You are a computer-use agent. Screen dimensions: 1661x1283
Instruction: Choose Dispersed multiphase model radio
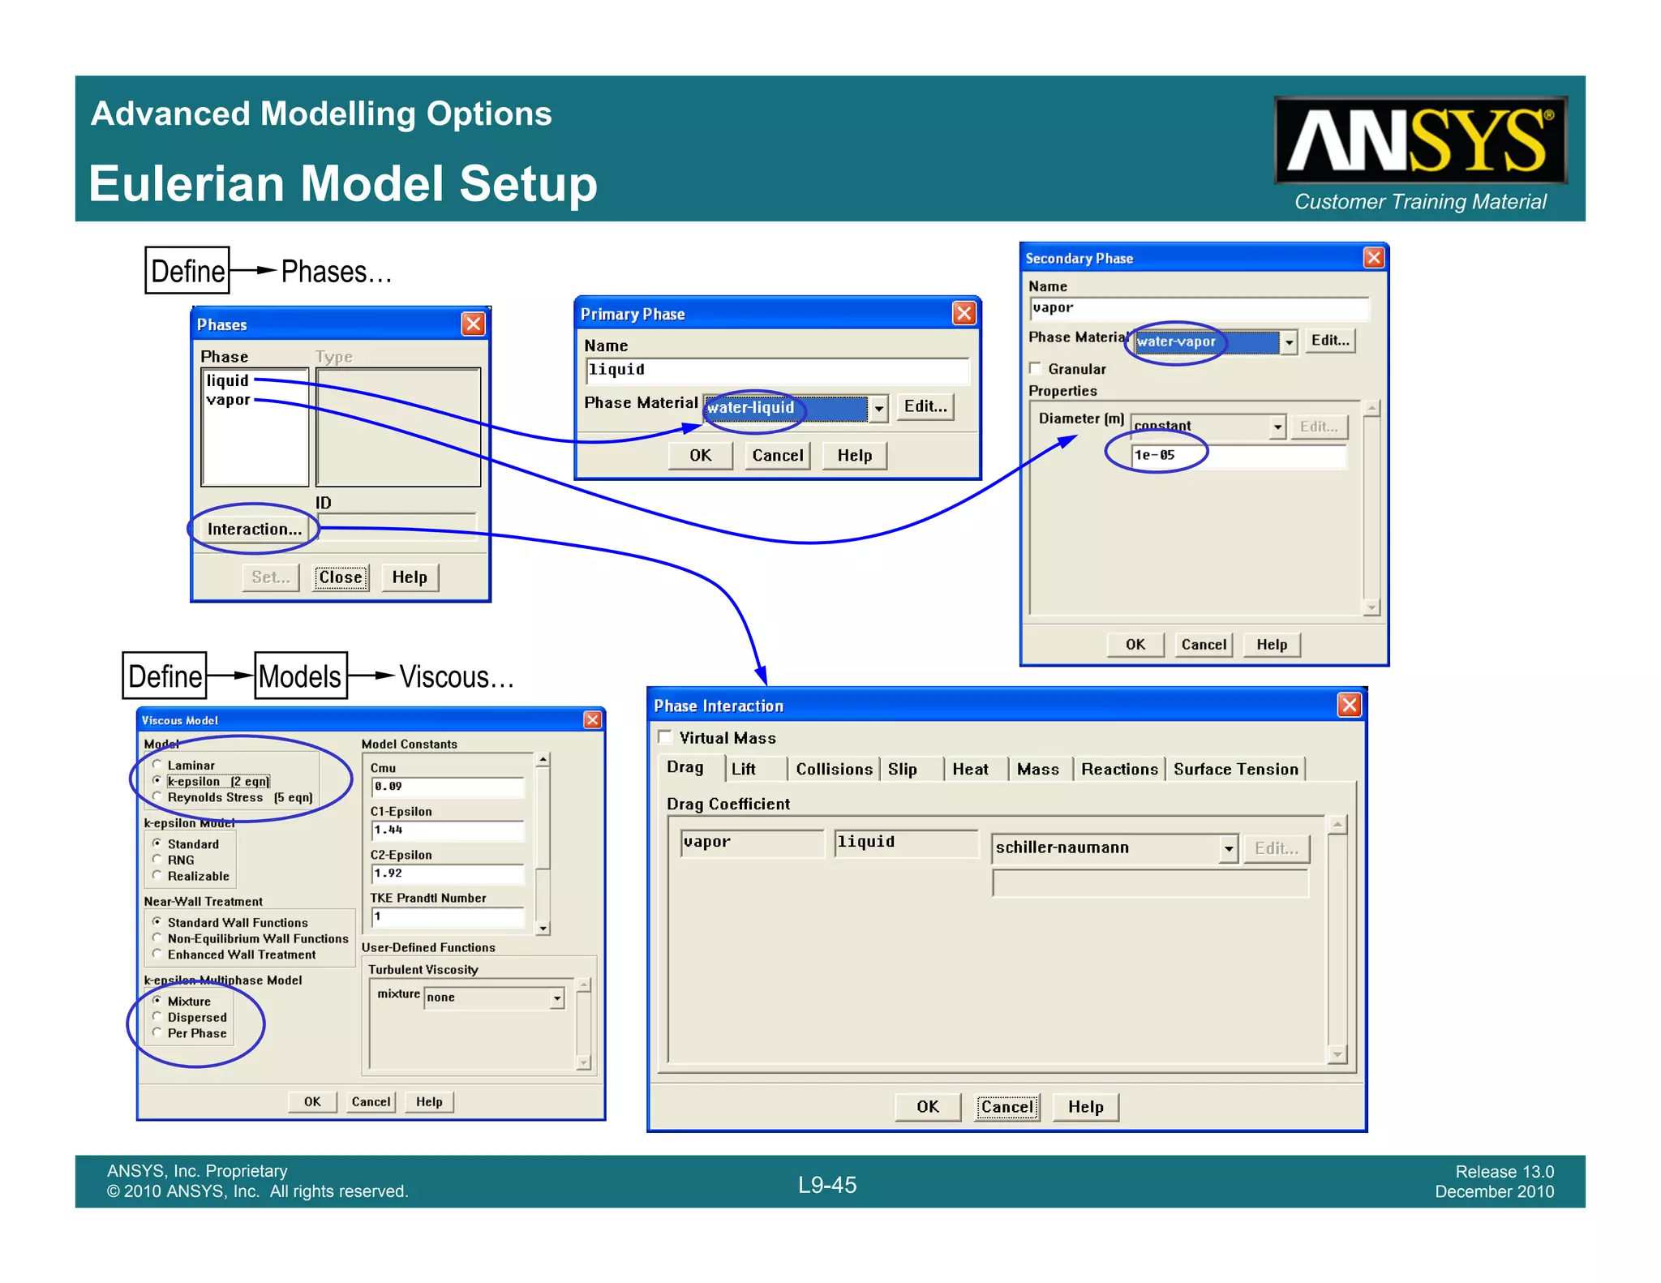point(157,1016)
